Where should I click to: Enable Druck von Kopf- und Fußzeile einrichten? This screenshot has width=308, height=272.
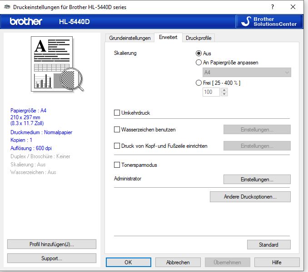117,146
